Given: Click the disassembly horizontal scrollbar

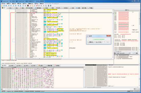Looking at the screenshot, I should (x=64, y=59).
